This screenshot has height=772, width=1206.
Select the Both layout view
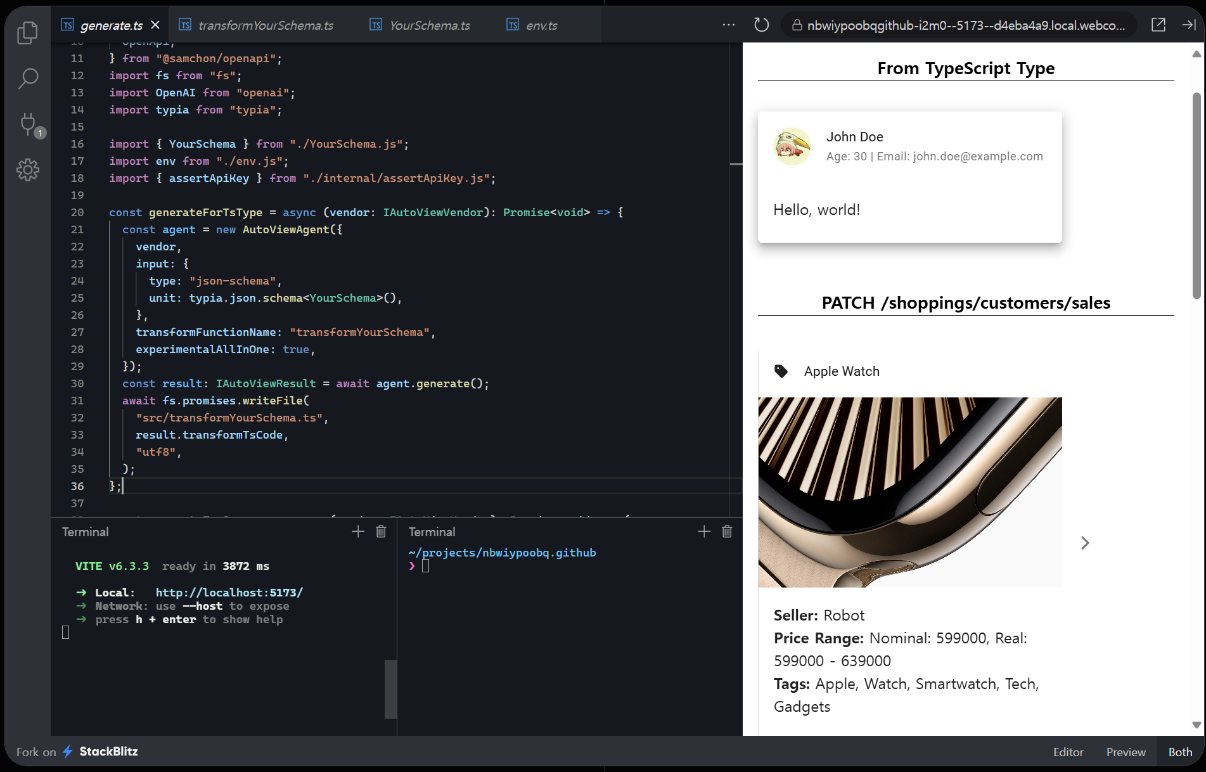click(x=1180, y=752)
